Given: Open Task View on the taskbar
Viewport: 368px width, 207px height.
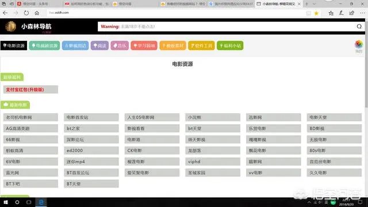Looking at the screenshot, I should [29, 202].
